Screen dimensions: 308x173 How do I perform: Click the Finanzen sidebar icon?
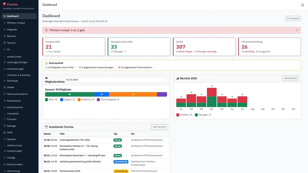(x=5, y=119)
